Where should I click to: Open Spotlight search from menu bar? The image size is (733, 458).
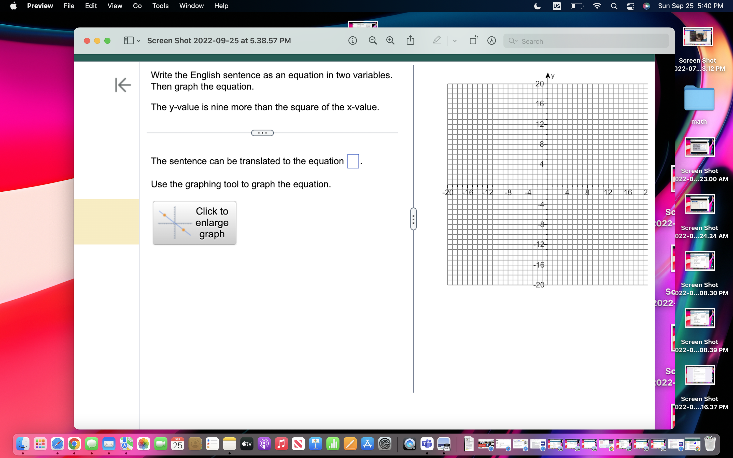tap(614, 6)
